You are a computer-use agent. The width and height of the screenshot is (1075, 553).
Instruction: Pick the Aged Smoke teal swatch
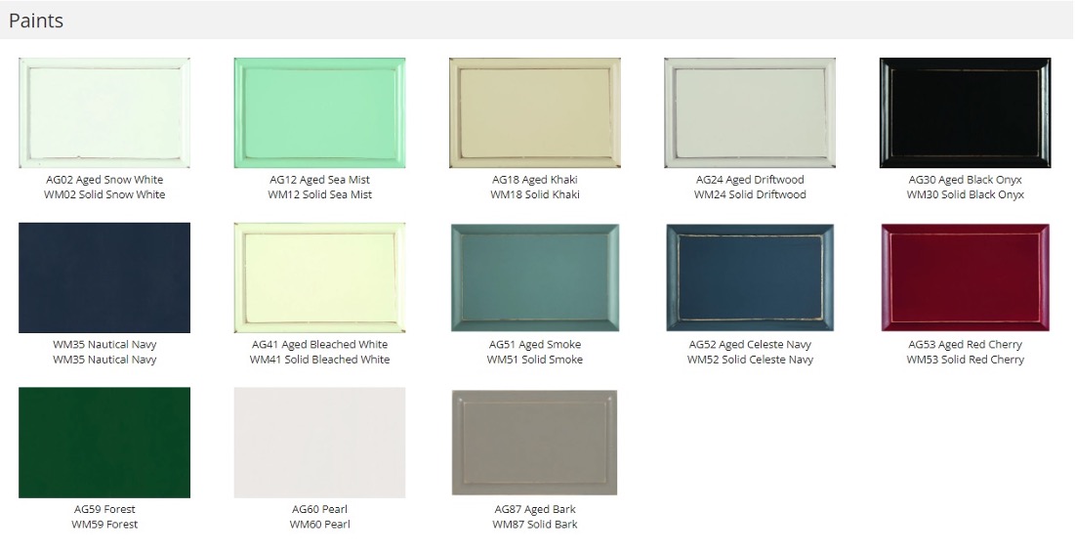click(x=535, y=277)
